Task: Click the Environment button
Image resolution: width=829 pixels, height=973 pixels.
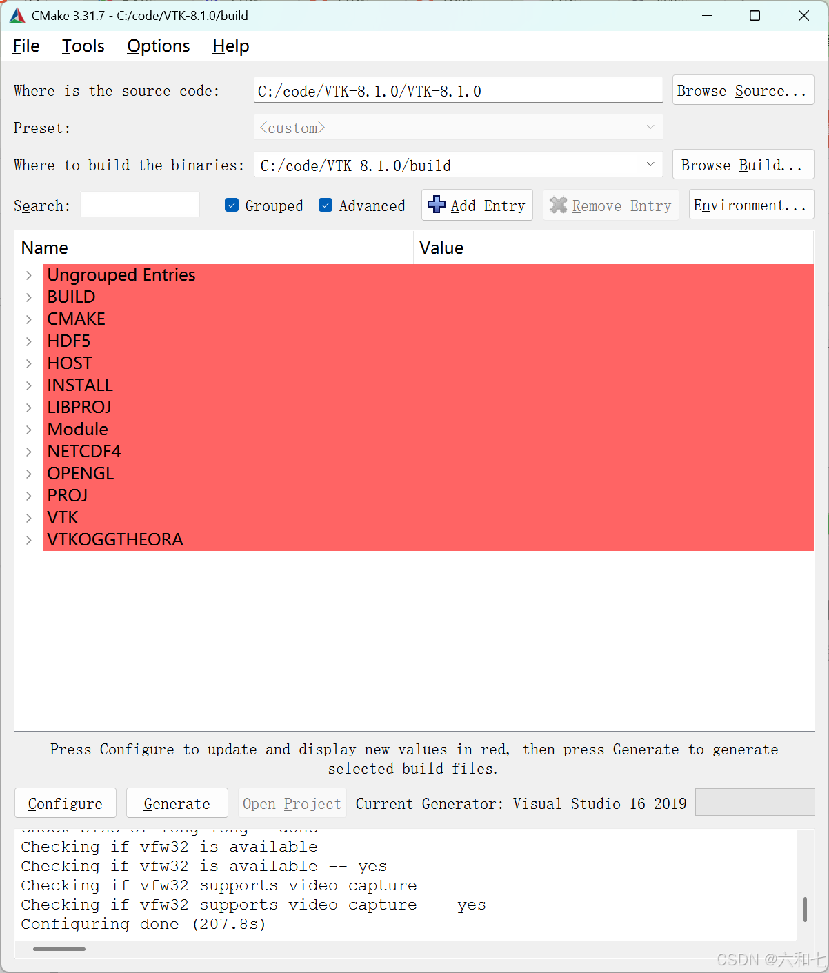Action: [751, 205]
